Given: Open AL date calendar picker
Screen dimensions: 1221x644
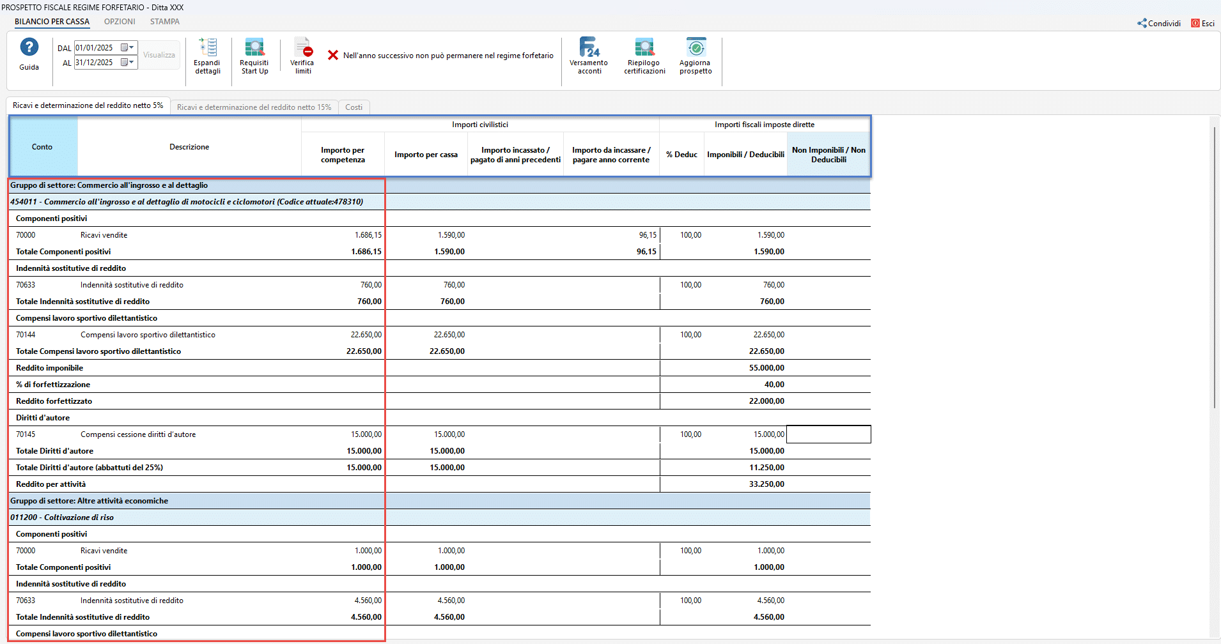Looking at the screenshot, I should (128, 63).
